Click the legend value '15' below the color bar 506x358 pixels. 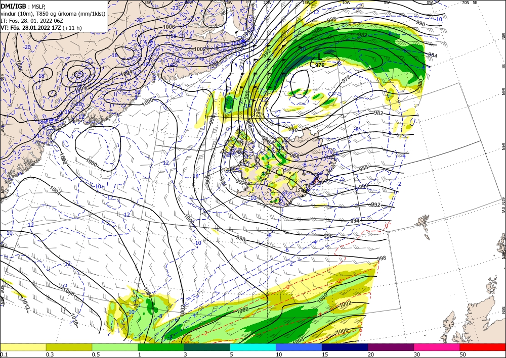point(325,354)
